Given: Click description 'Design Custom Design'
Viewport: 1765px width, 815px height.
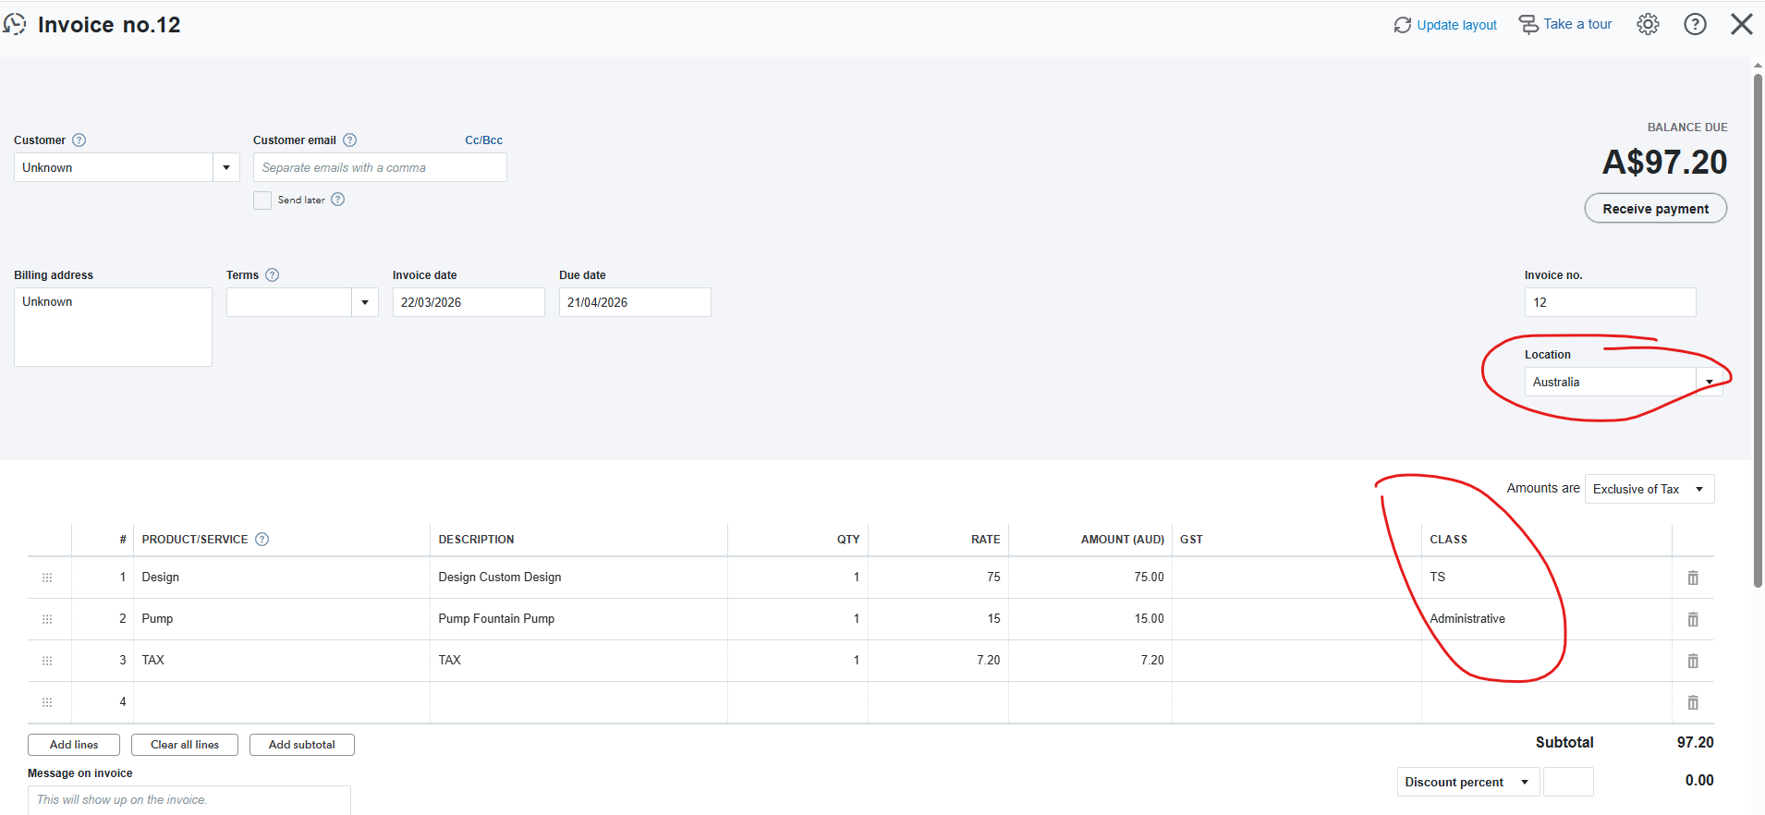Looking at the screenshot, I should click(500, 578).
